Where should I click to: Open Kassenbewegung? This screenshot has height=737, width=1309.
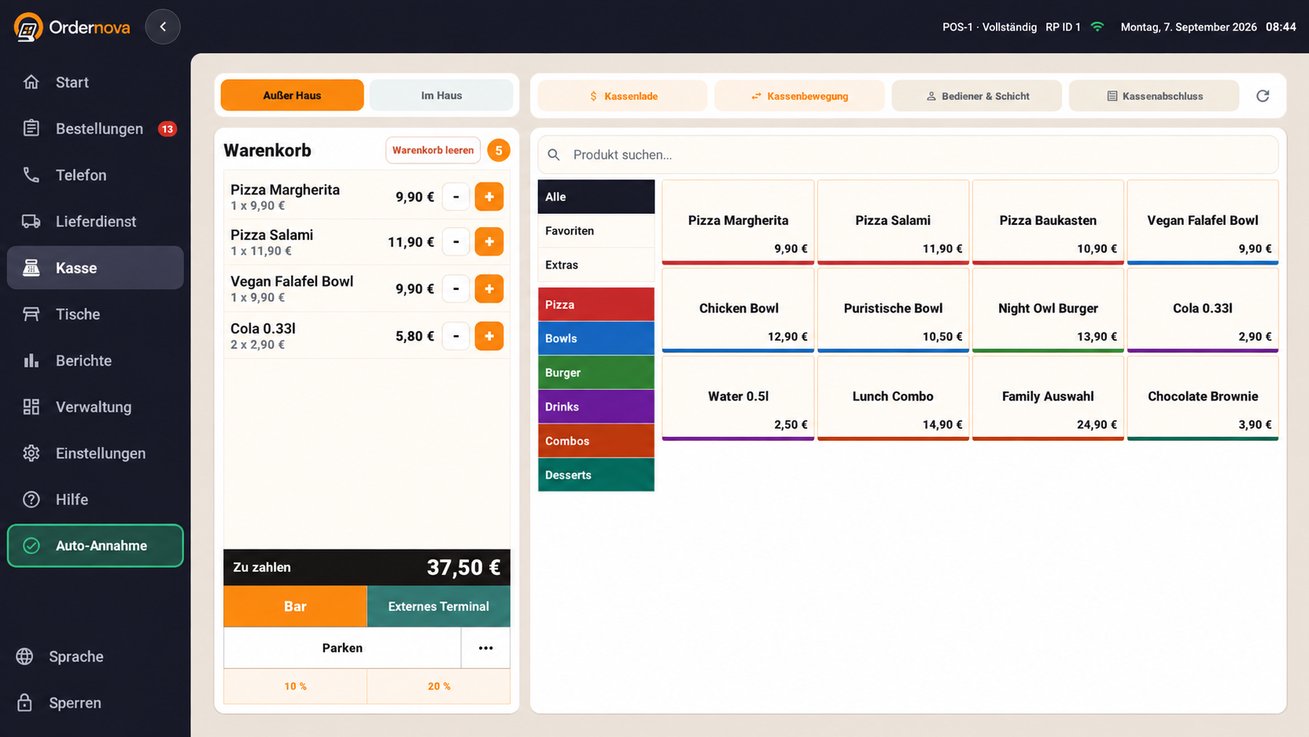[x=799, y=96]
